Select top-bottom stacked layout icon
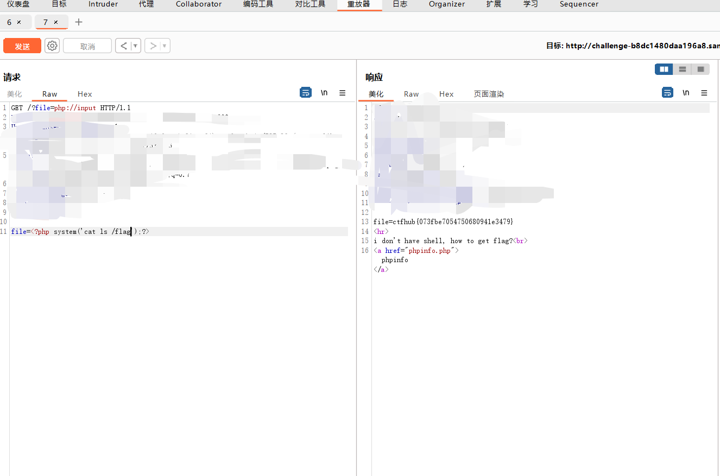This screenshot has height=476, width=720. [682, 69]
